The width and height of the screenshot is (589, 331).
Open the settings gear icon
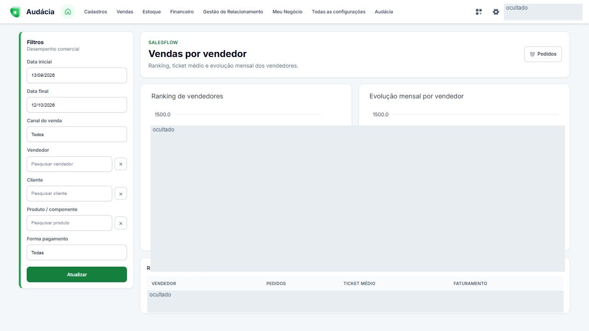[496, 12]
